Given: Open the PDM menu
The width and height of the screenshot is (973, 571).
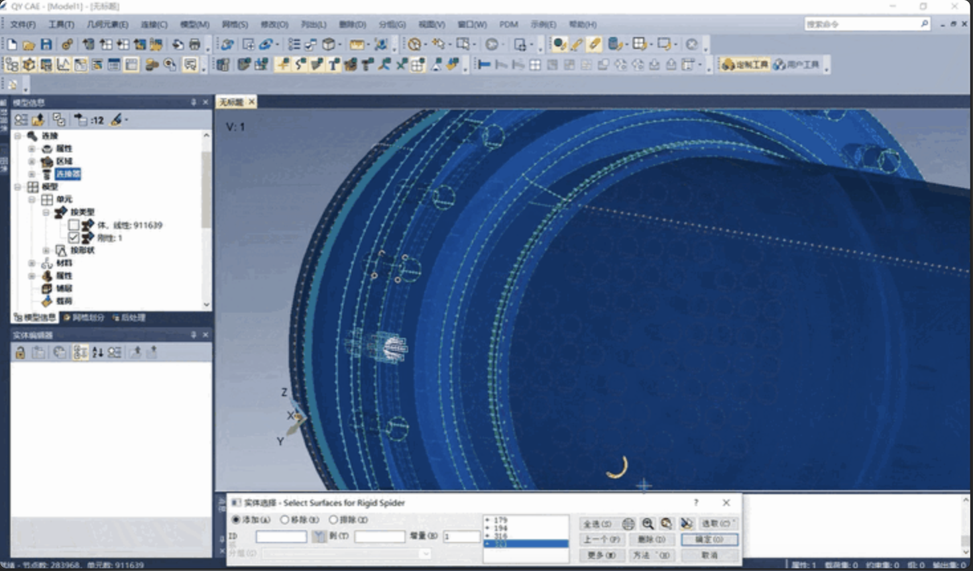Looking at the screenshot, I should point(508,25).
